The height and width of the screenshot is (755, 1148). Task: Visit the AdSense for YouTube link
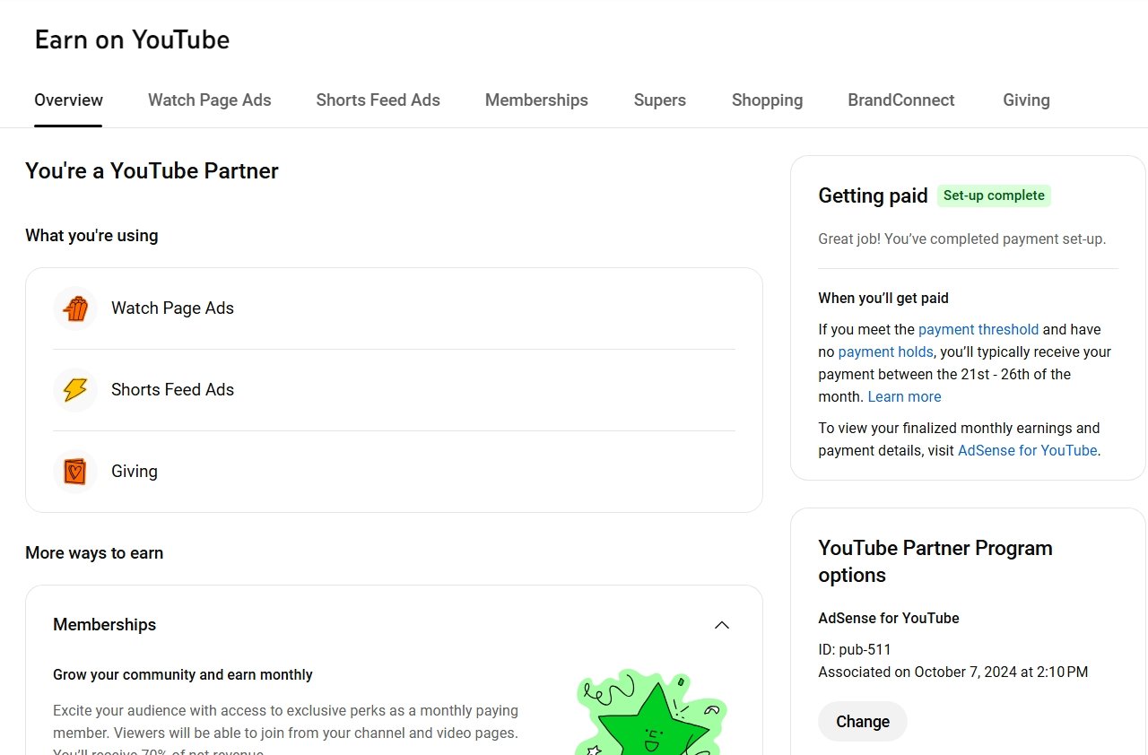[x=1027, y=450]
